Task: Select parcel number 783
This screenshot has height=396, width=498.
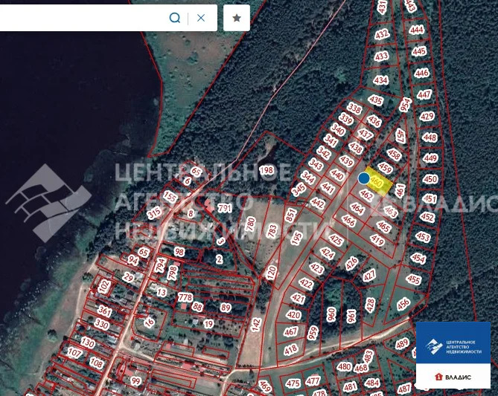Action: (x=272, y=231)
